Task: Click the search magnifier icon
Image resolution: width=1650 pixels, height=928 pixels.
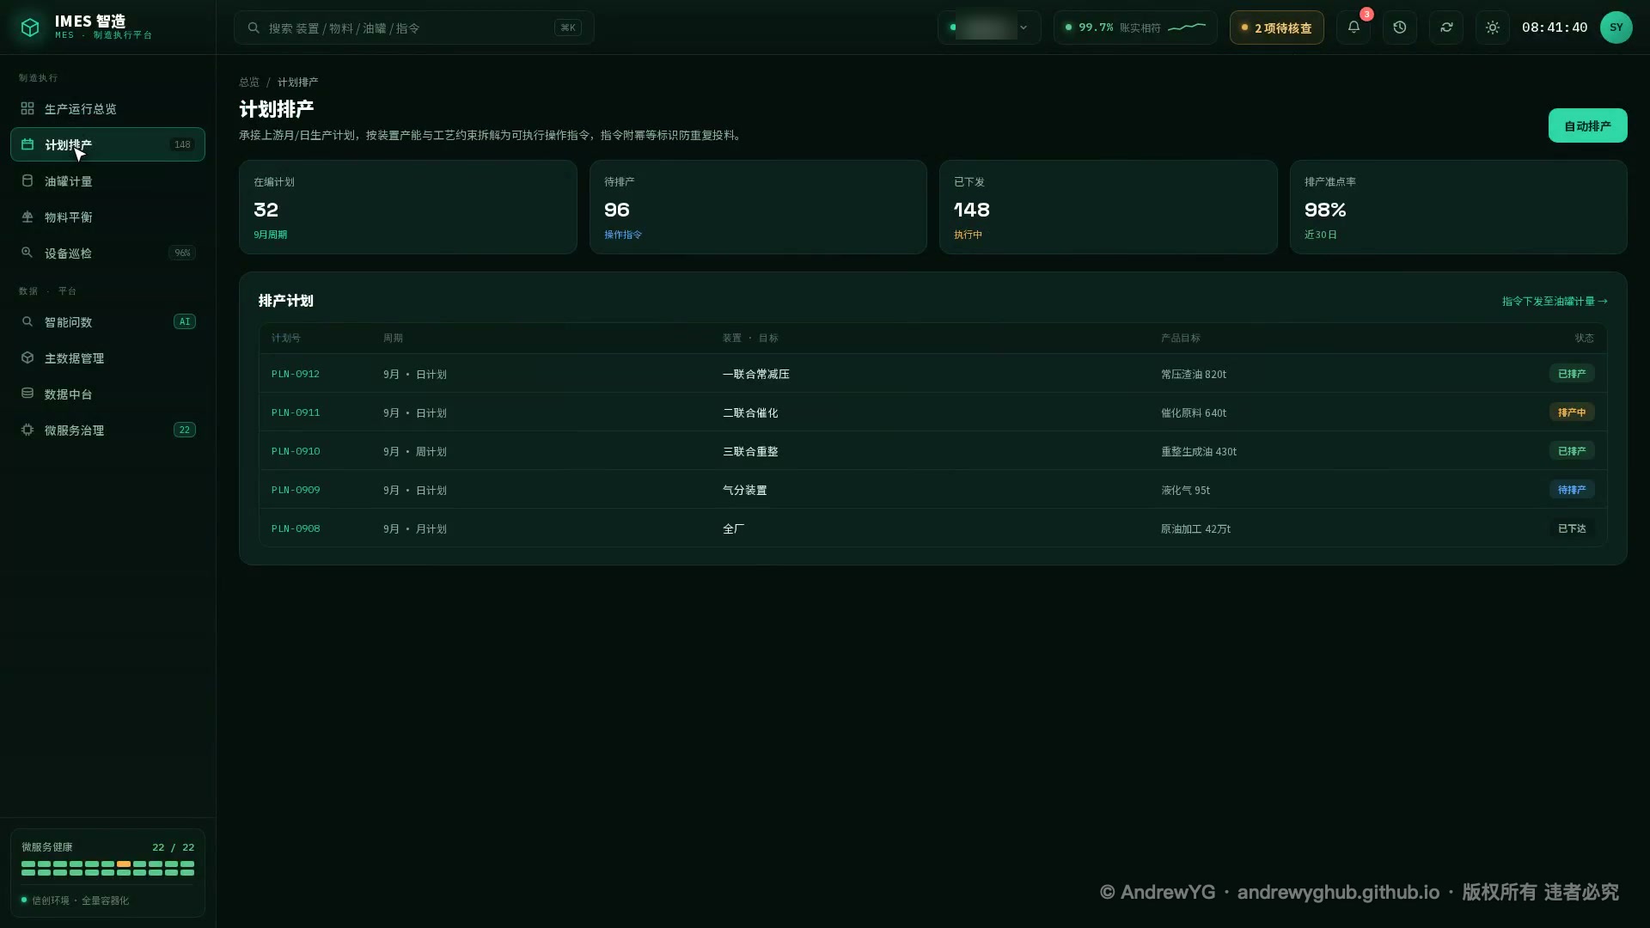Action: click(254, 27)
